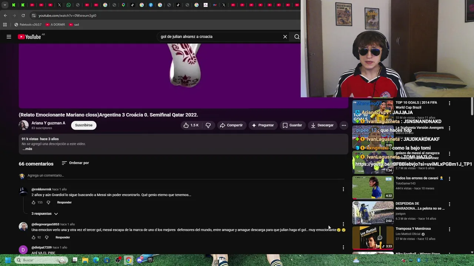Screen dimensions: 474x266
Task: Reload the page with the refresh icon
Action: [x=23, y=16]
